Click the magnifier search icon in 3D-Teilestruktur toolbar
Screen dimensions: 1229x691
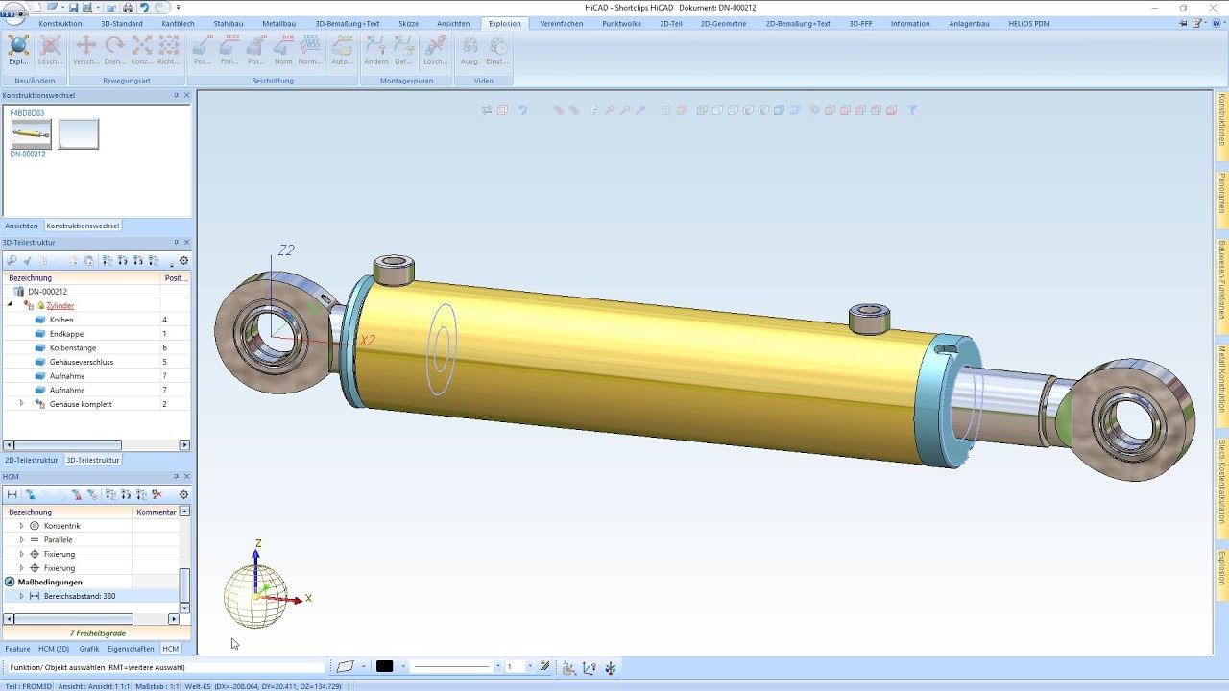pos(12,260)
